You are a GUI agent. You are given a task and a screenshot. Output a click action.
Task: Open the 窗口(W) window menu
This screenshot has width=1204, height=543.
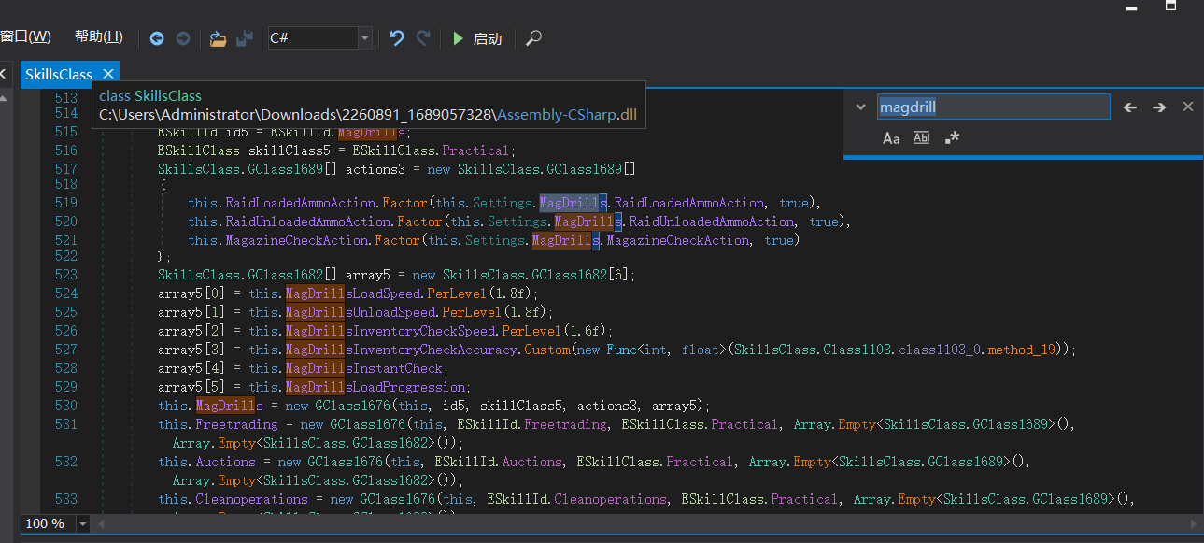coord(26,37)
